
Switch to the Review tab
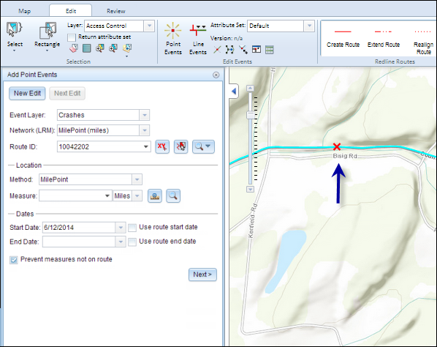coord(116,11)
